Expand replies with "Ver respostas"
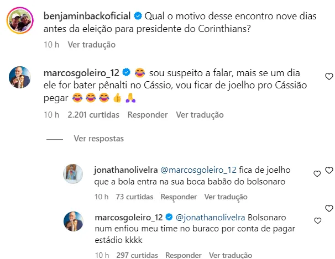 (x=98, y=139)
